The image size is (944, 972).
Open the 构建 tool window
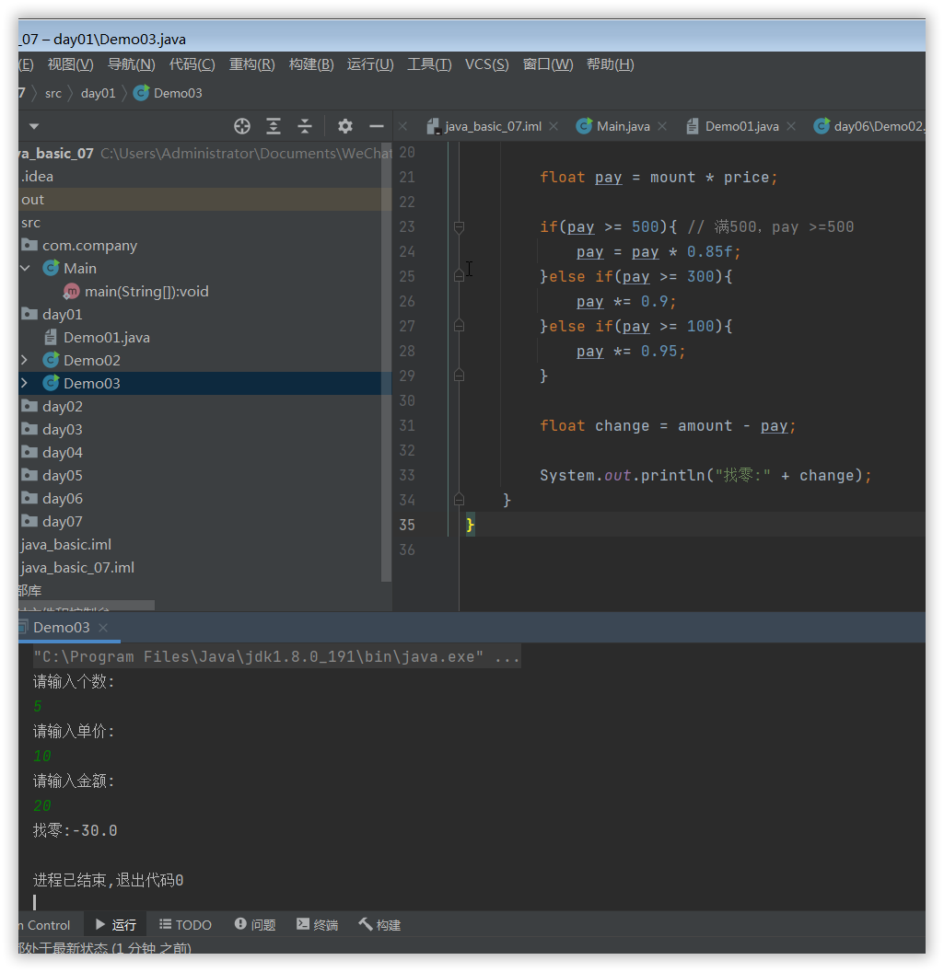coord(379,925)
